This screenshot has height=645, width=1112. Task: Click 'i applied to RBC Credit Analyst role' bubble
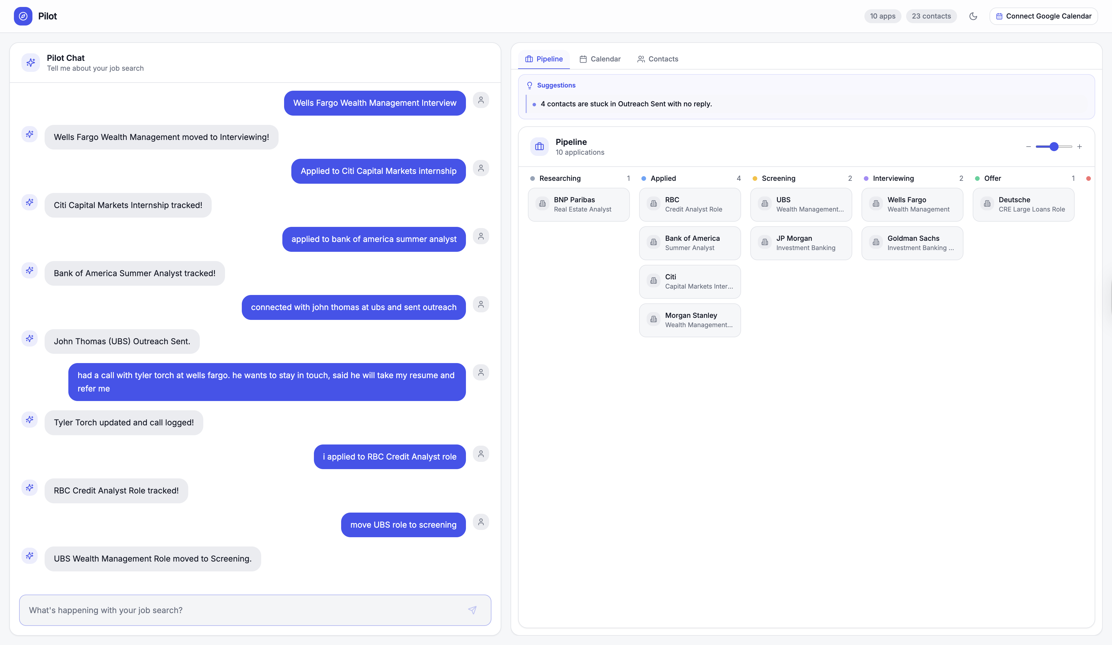tap(389, 456)
